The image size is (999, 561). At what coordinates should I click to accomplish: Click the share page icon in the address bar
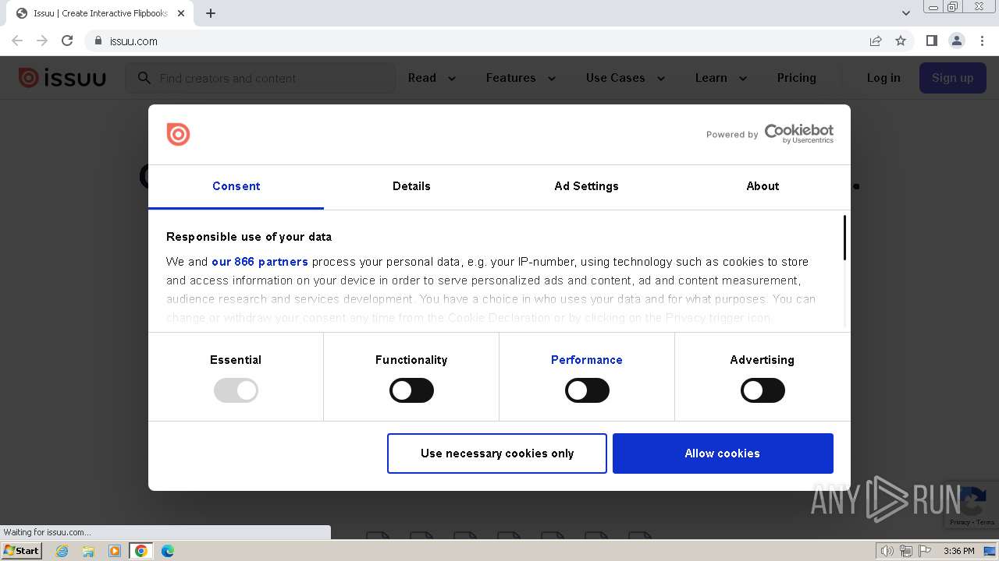coord(876,41)
